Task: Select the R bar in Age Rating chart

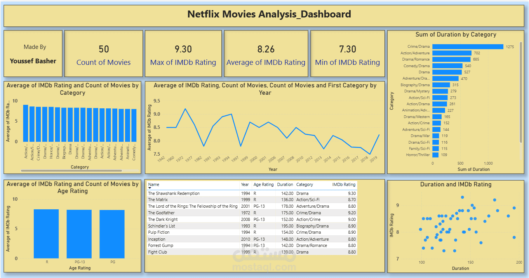Action: coord(46,234)
